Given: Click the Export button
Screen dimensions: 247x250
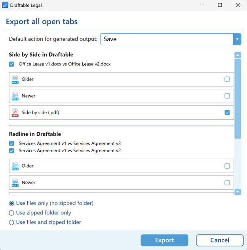Looking at the screenshot, I should point(164,240).
